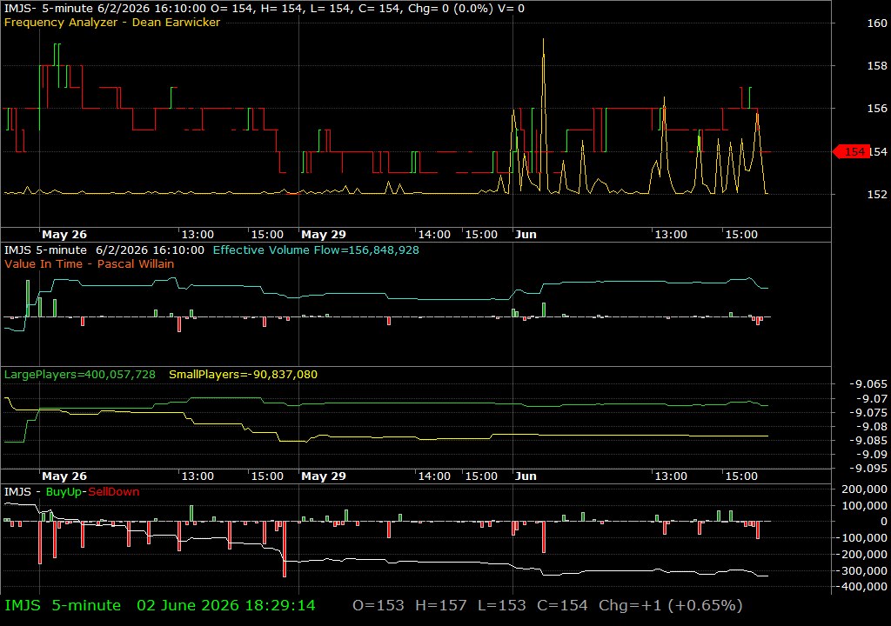Click the 'O=153' status bar value
Screen dimensions: 891x626
(379, 605)
